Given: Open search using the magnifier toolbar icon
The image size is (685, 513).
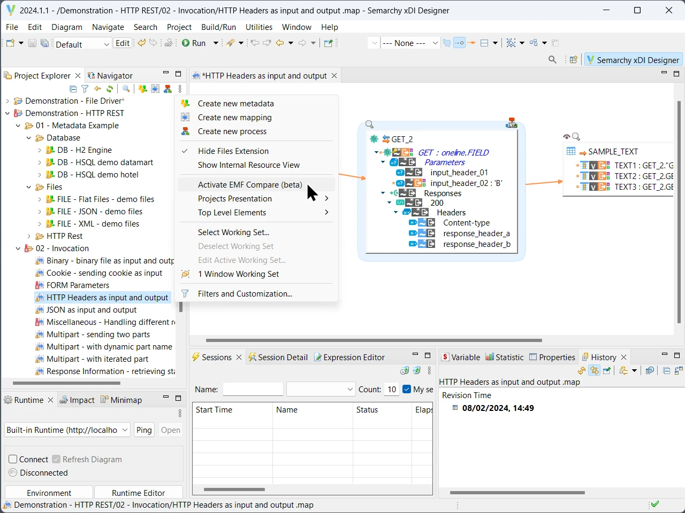Looking at the screenshot, I should [x=552, y=59].
